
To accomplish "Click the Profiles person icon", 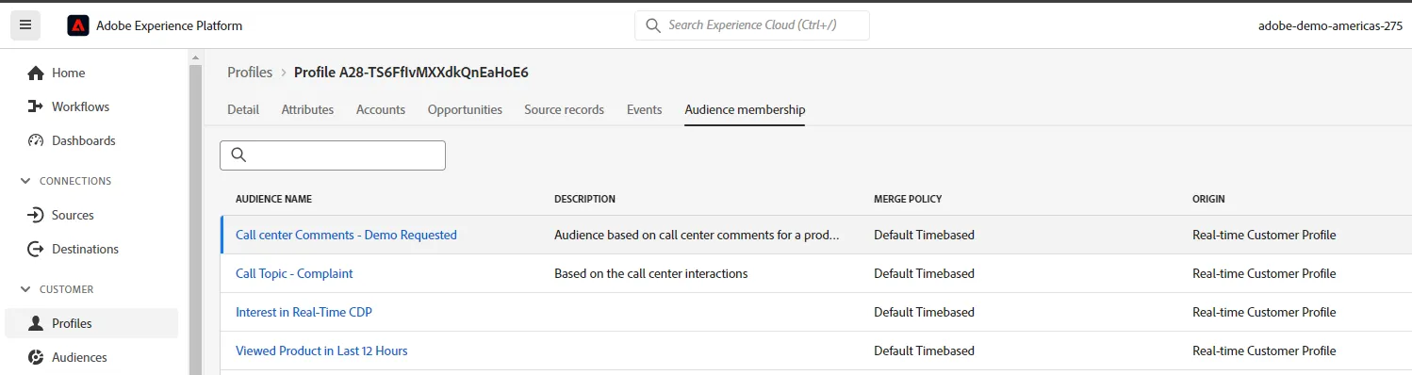I will tap(37, 323).
